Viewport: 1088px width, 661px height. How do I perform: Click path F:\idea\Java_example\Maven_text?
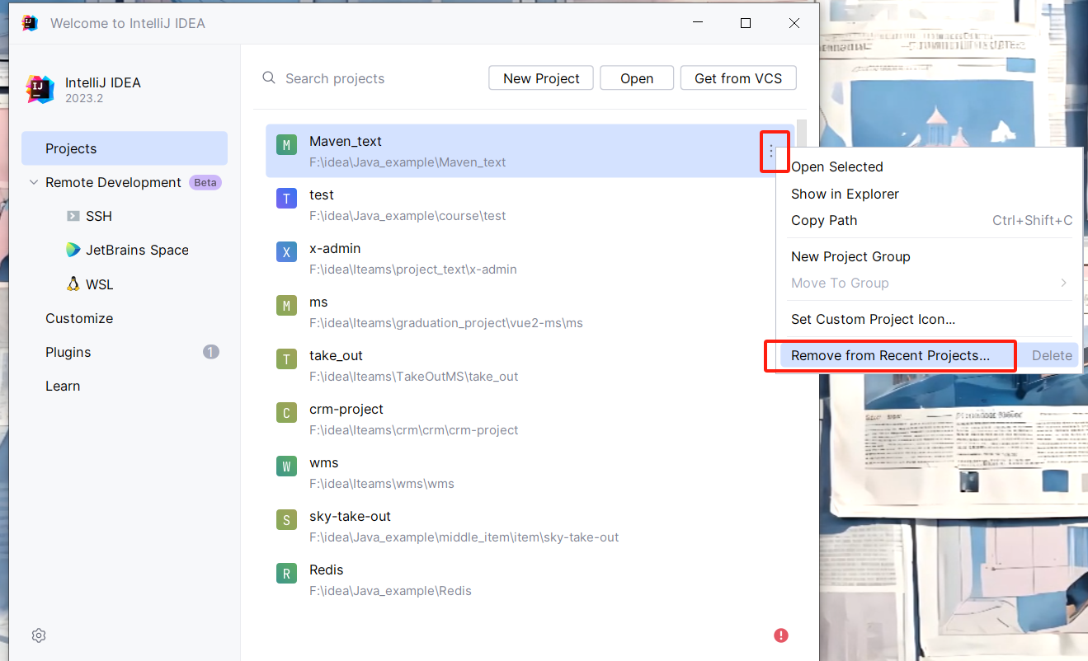click(x=407, y=162)
